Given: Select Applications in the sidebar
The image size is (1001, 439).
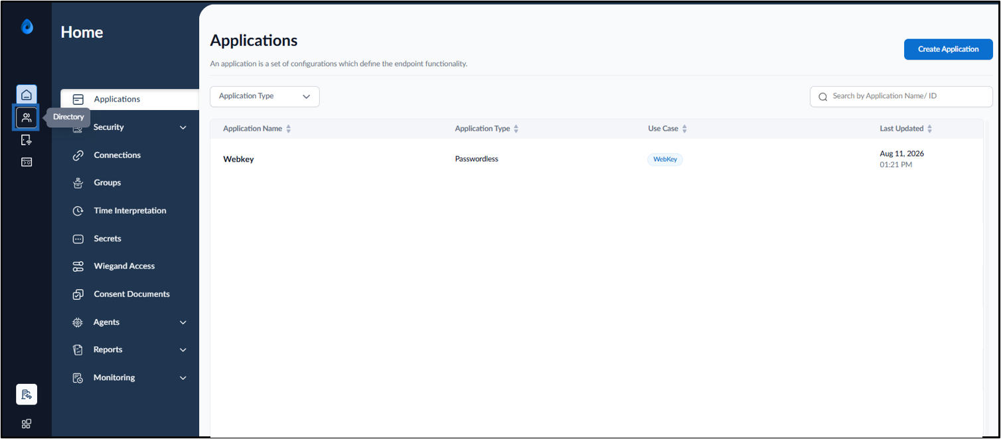Looking at the screenshot, I should coord(130,99).
